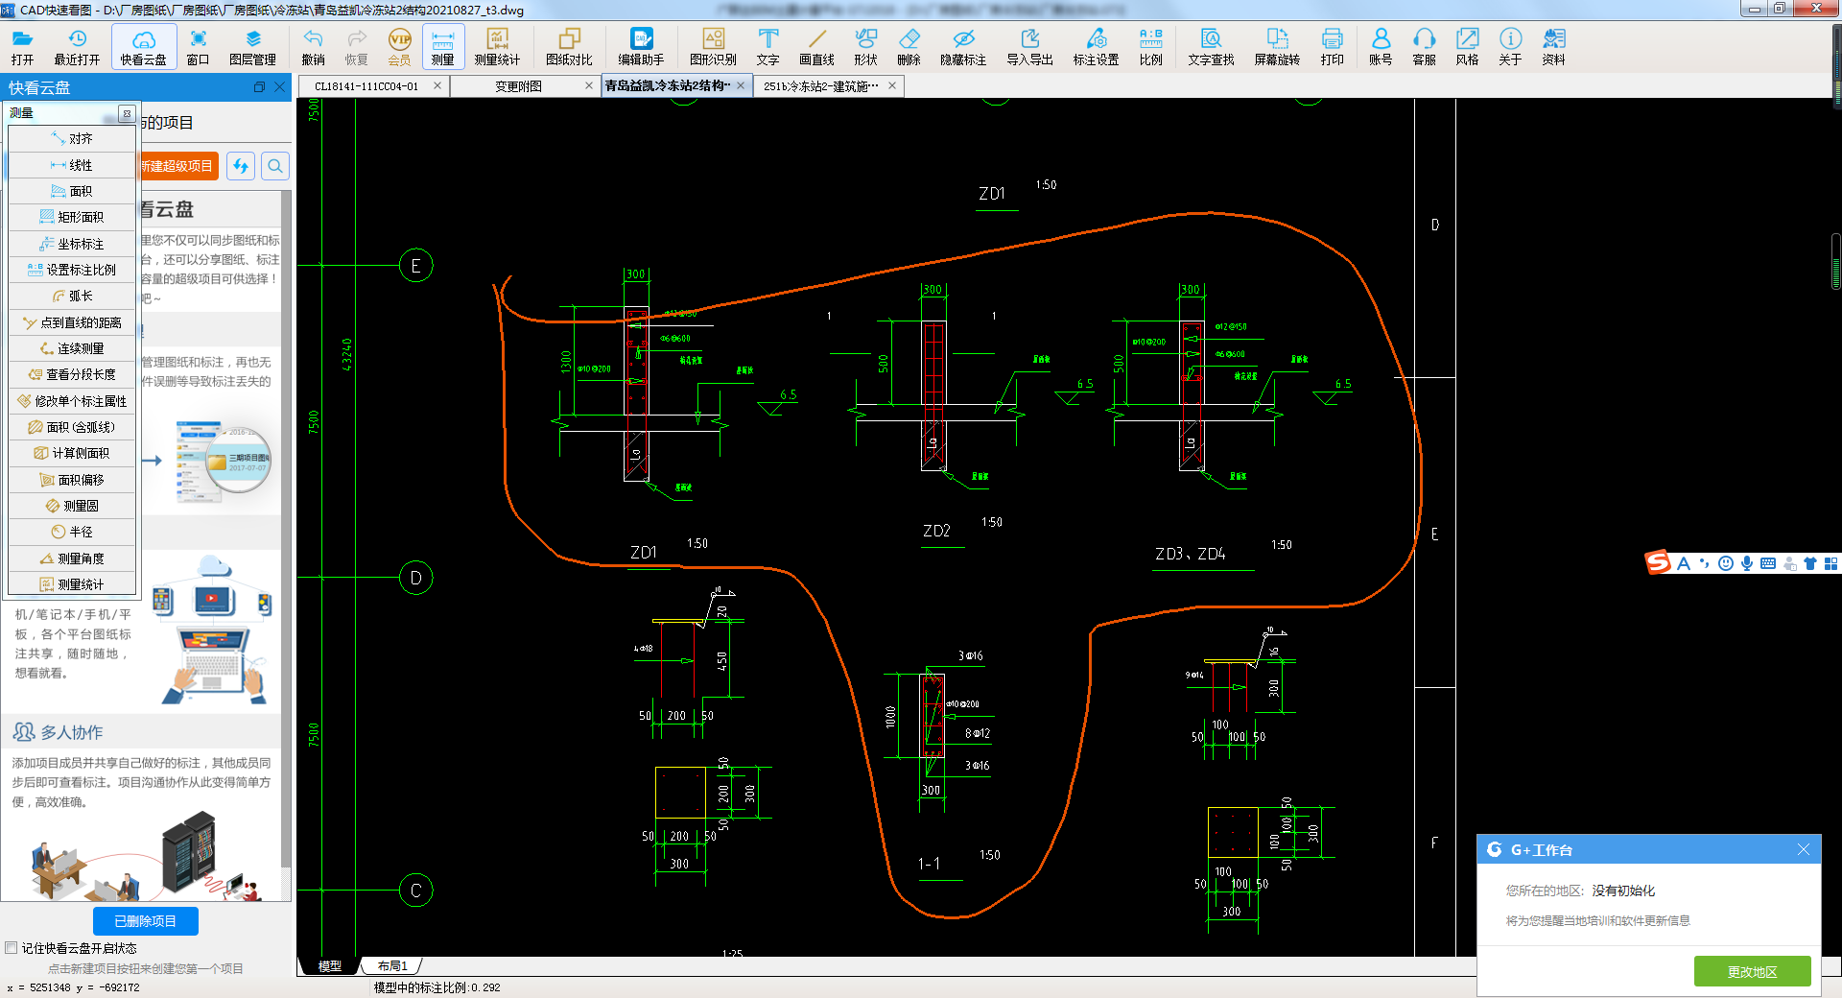The height and width of the screenshot is (998, 1842).
Task: Switch to CL18141-111CC04-01 tab
Action: point(366,85)
